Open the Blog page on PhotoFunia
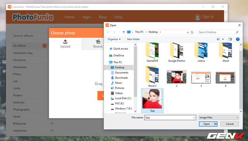 click(102, 17)
